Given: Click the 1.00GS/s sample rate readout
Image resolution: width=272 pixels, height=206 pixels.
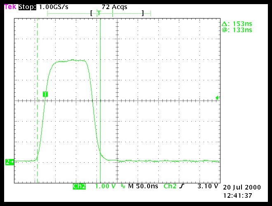Looking at the screenshot, I should coord(54,7).
